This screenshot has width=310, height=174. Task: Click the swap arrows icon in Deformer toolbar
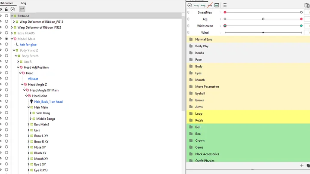pyautogui.click(x=22, y=9)
